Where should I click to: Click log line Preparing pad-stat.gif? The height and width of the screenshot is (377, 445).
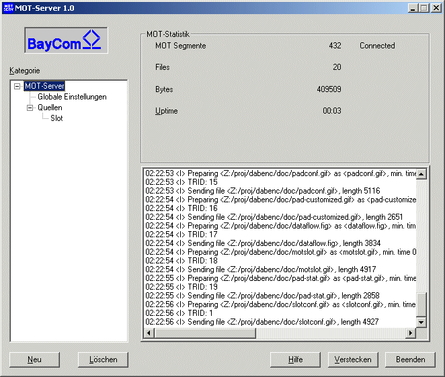281,278
